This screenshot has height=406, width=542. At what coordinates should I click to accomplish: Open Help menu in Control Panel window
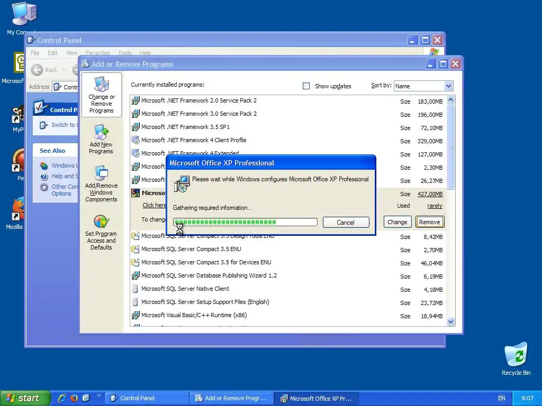tap(146, 53)
